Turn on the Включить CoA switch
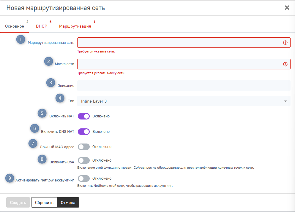The height and width of the screenshot is (212, 295). [84, 160]
